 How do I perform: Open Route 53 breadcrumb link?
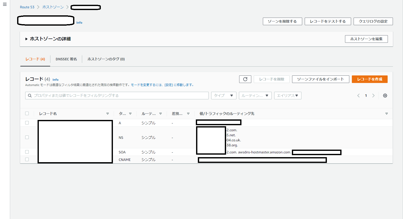pyautogui.click(x=27, y=7)
